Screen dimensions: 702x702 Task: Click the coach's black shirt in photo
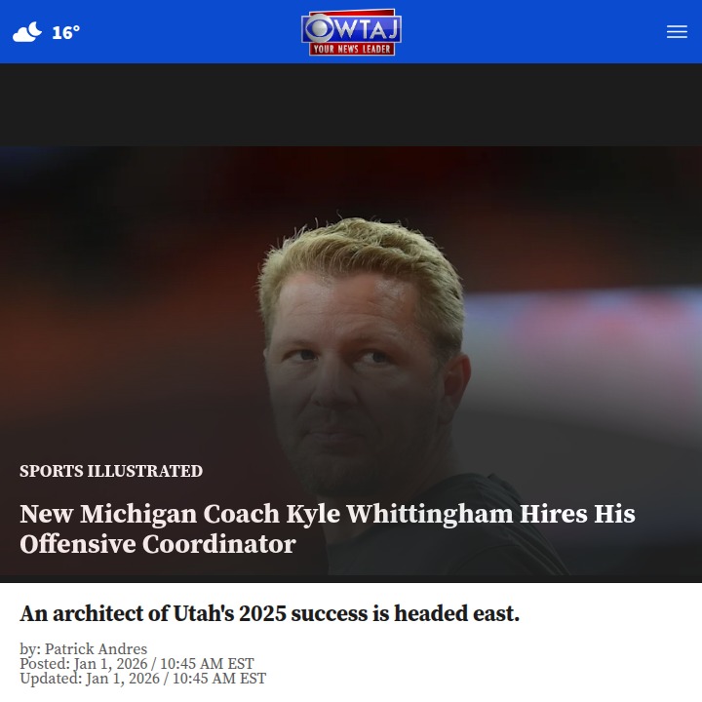coord(448,537)
